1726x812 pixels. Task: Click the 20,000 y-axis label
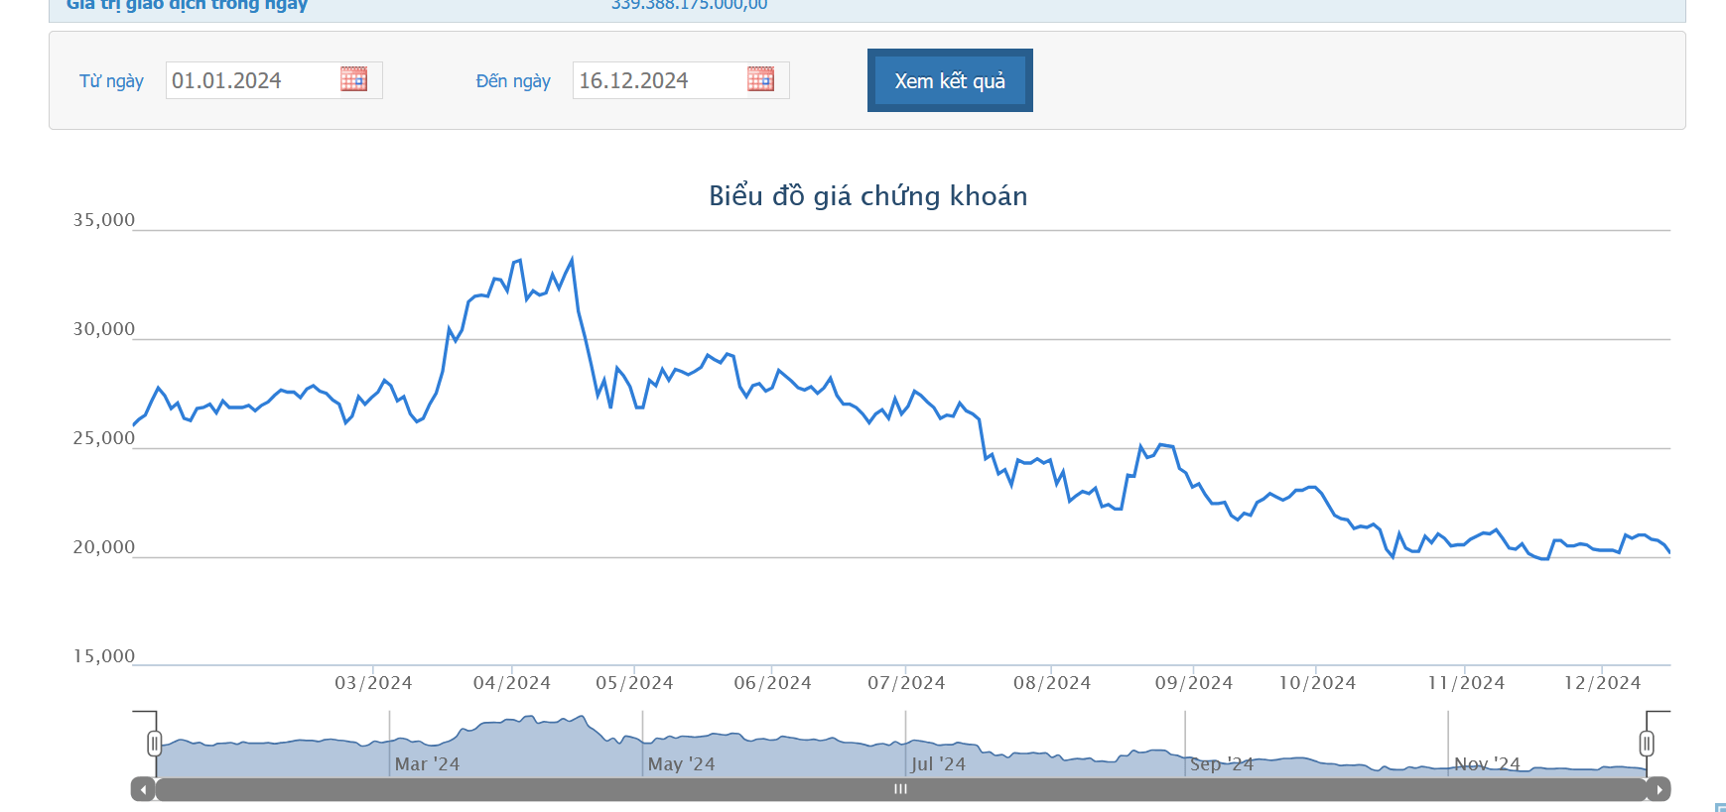[103, 547]
